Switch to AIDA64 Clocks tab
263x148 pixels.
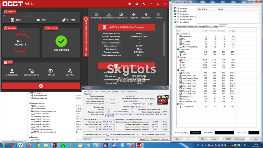coord(209,26)
